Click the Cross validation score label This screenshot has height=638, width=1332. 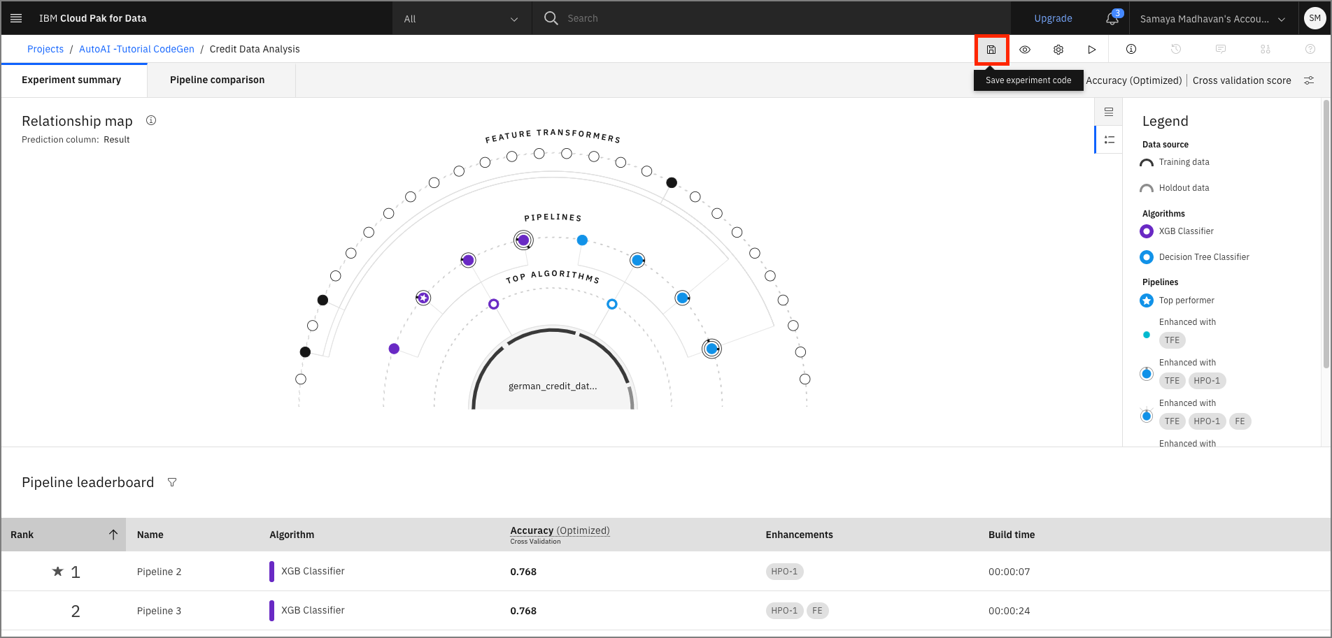(x=1242, y=80)
